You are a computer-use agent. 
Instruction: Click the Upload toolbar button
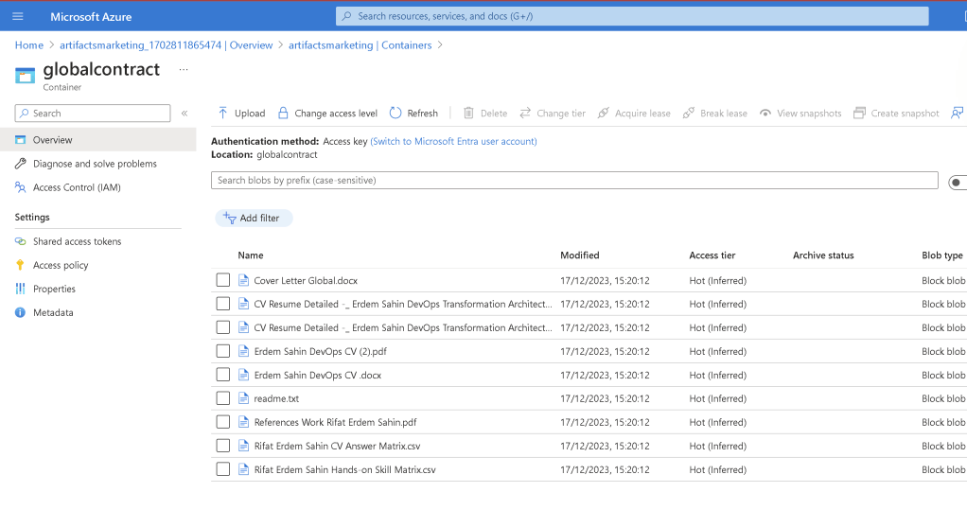[241, 114]
